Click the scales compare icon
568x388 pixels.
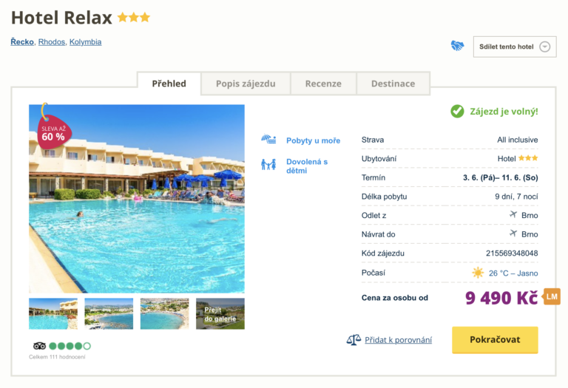pos(354,340)
